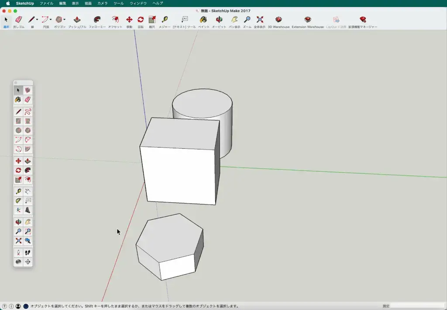This screenshot has width=447, height=310.
Task: Open the 編集 menu
Action: (x=63, y=3)
